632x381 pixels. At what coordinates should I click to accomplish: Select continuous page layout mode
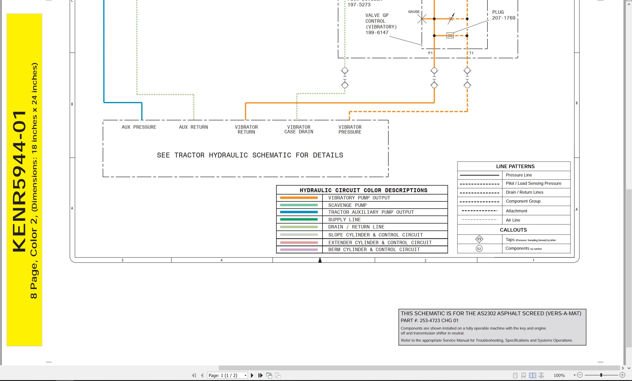(524, 375)
